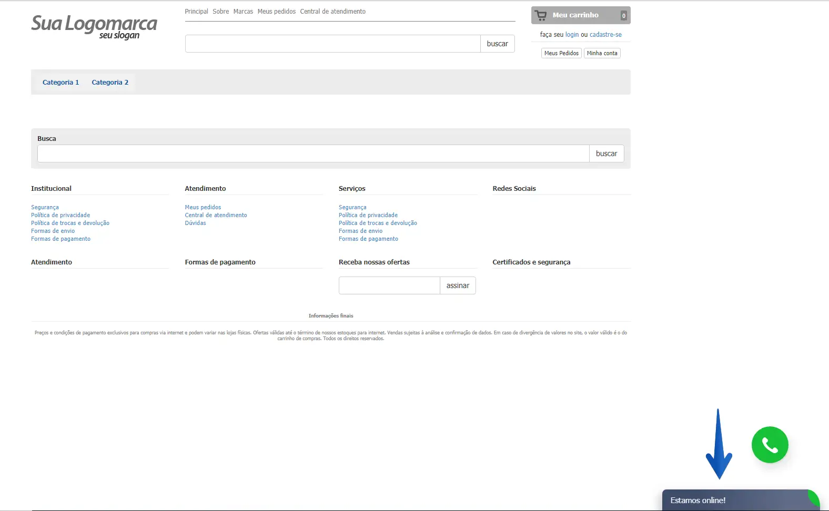Click the Meus Pedidos button

pyautogui.click(x=561, y=53)
